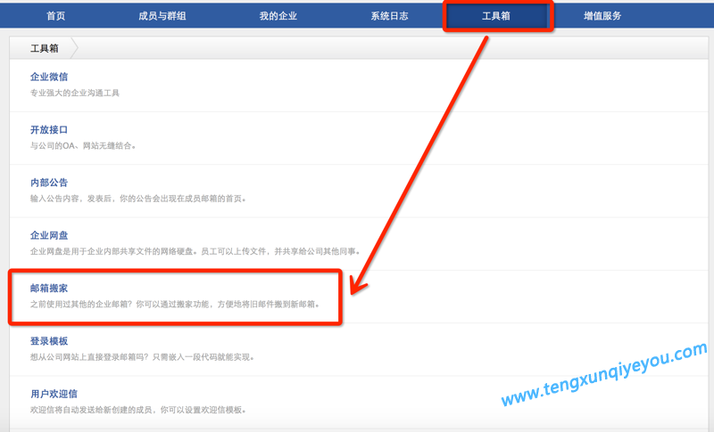Open 内部公告 link
This screenshot has height=432, width=714.
pyautogui.click(x=49, y=183)
